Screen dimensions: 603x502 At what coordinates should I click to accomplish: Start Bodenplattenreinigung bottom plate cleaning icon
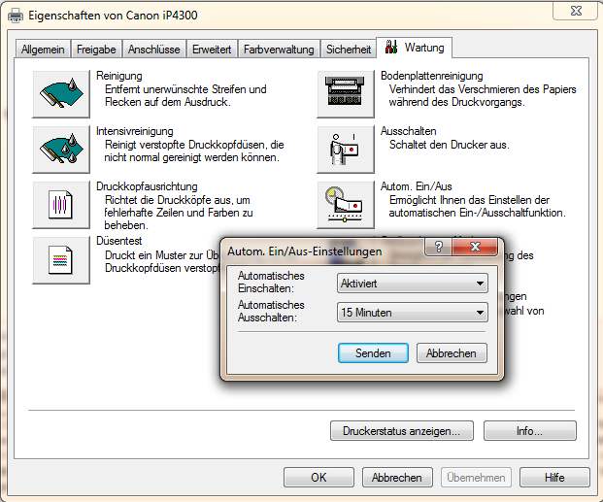(x=346, y=94)
